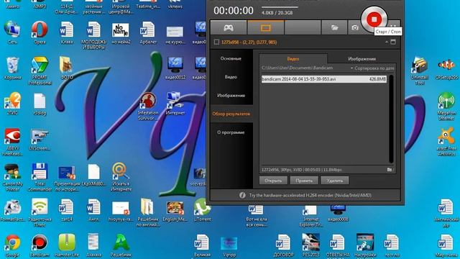
Task: Launch Радиоточка Плюс desktop shortcut
Action: (40, 213)
